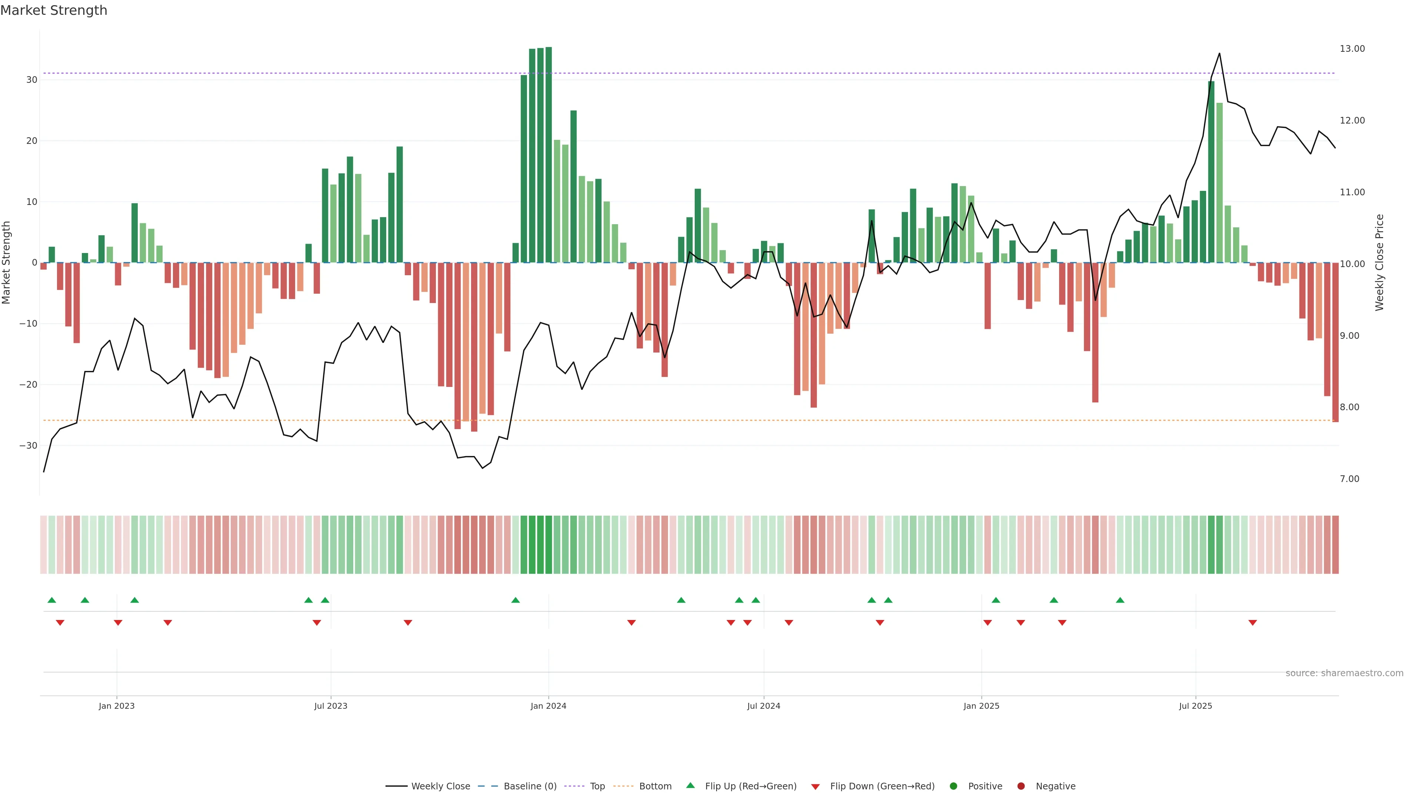The image size is (1422, 799).
Task: Click the purple Top legend dotted line
Action: (575, 786)
